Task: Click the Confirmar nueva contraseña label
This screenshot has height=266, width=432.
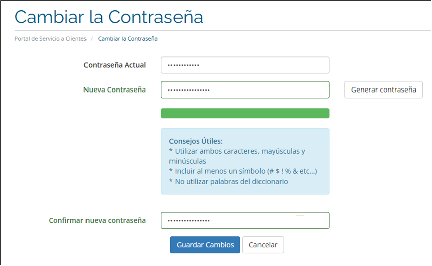Action: [x=97, y=221]
